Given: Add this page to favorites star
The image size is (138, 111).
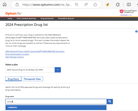Looking at the screenshot, I should tap(95, 5).
